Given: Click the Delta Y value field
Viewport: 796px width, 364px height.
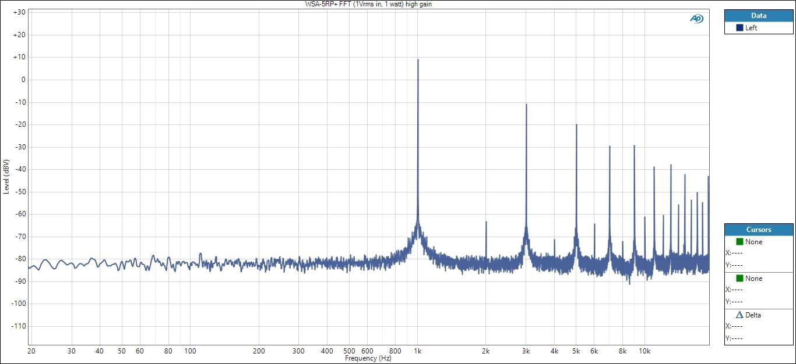Looking at the screenshot, I should coord(735,338).
